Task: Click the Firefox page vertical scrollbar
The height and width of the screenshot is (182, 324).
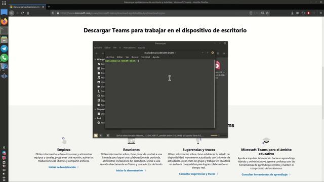Action: click(x=323, y=93)
